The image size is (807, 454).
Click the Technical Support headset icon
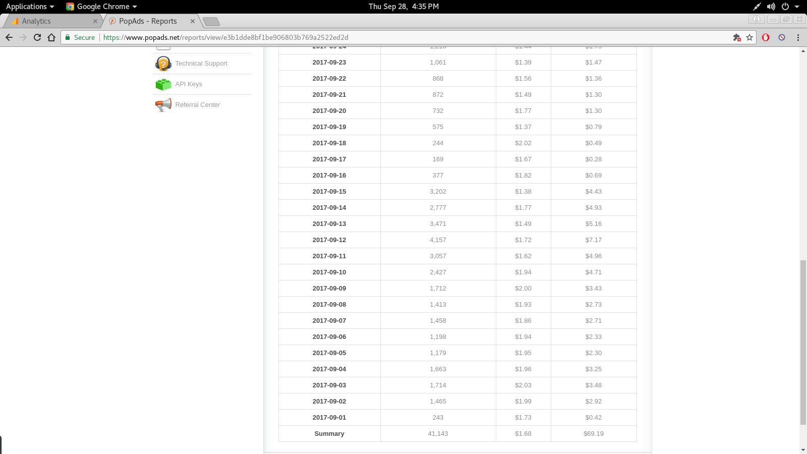point(163,64)
